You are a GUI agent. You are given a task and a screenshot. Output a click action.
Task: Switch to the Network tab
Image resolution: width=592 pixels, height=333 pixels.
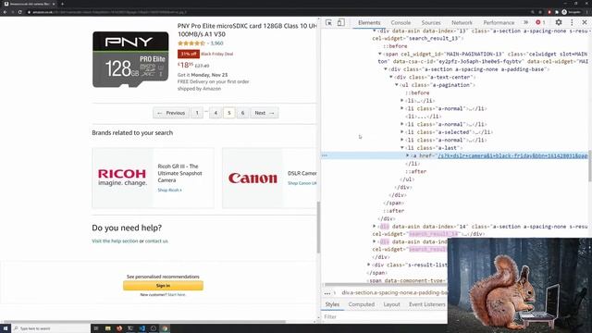pos(462,22)
